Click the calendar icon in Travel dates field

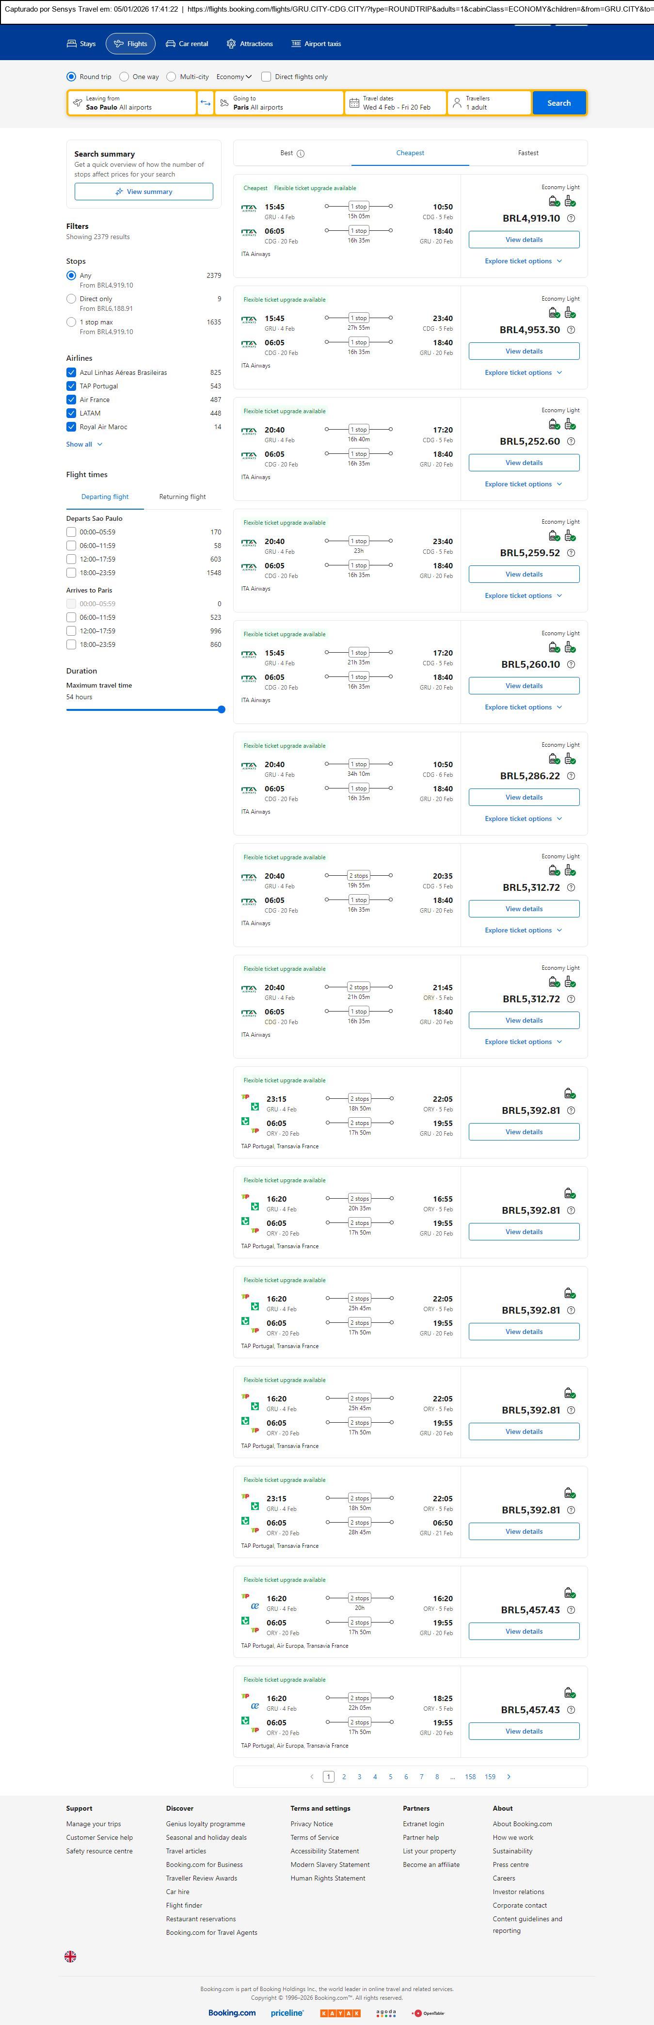coord(354,103)
